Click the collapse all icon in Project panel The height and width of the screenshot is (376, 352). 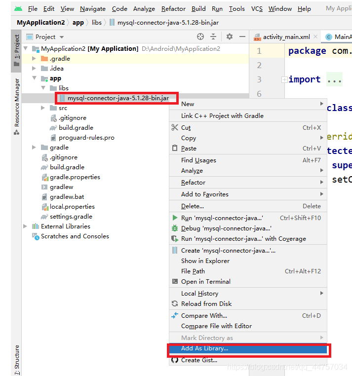(x=213, y=37)
